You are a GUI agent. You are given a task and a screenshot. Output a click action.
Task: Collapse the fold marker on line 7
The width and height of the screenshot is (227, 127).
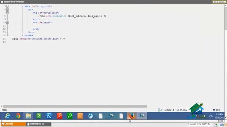coord(7,13)
